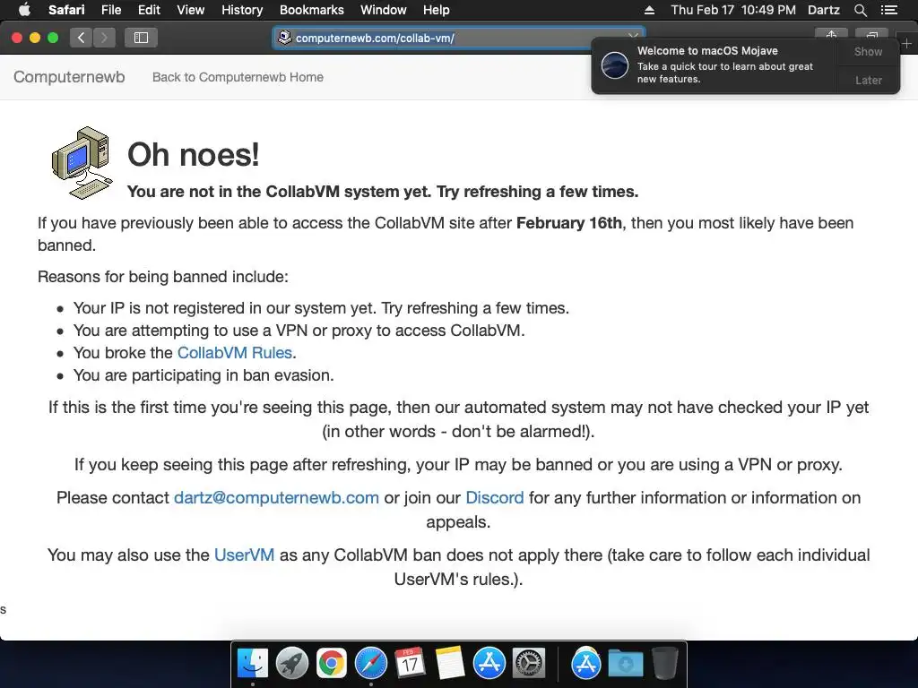Click the retro computer image
The height and width of the screenshot is (688, 918).
(82, 163)
